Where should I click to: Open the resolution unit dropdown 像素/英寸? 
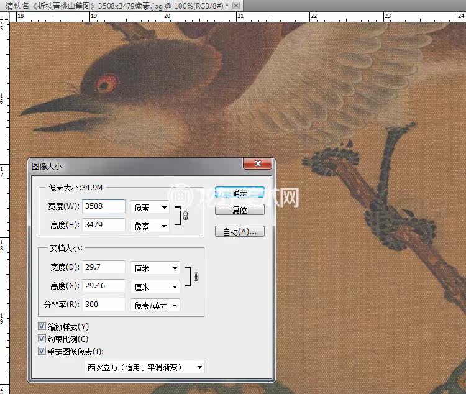click(x=155, y=305)
